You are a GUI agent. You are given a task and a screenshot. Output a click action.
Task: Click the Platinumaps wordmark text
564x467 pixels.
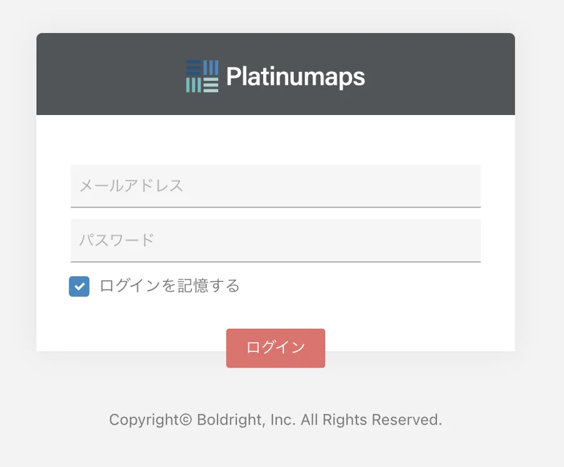pyautogui.click(x=295, y=77)
